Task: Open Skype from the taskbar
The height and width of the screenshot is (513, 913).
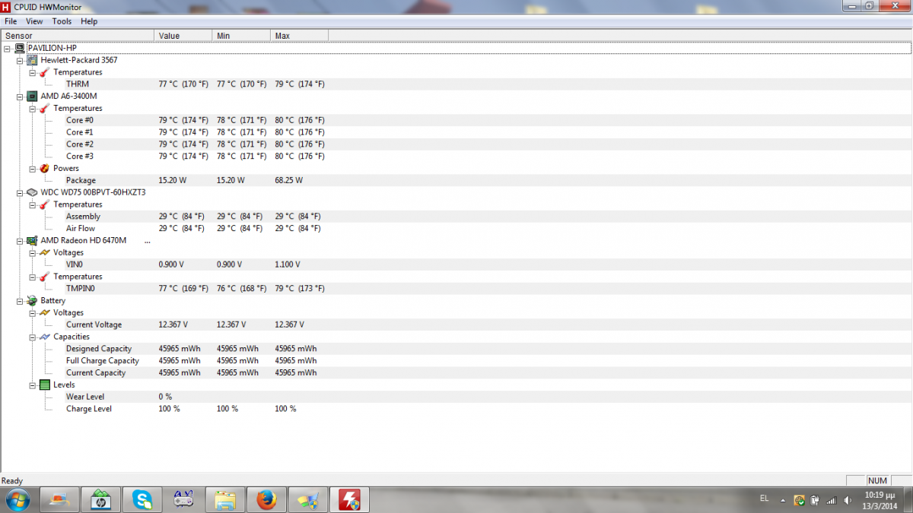Action: click(x=142, y=499)
